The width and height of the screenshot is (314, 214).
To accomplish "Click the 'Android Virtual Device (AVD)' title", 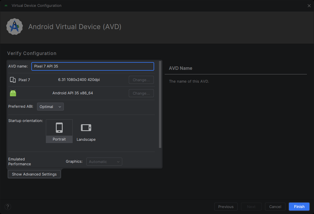I will 75,27.
